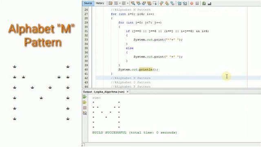261x147 pixels.
Task: Start macro recording with red circle icon
Action: (x=192, y=3)
